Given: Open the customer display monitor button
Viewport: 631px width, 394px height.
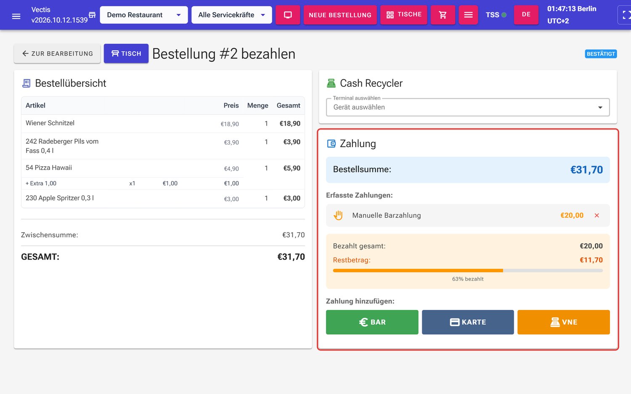Looking at the screenshot, I should coord(288,15).
